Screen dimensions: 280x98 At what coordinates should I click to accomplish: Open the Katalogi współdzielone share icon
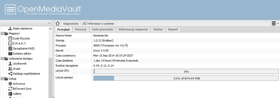tap(10, 74)
